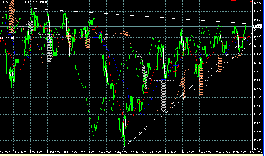Click the '2 Feb 2006' date label
Viewport: 265px width, 156px height.
click(x=36, y=152)
